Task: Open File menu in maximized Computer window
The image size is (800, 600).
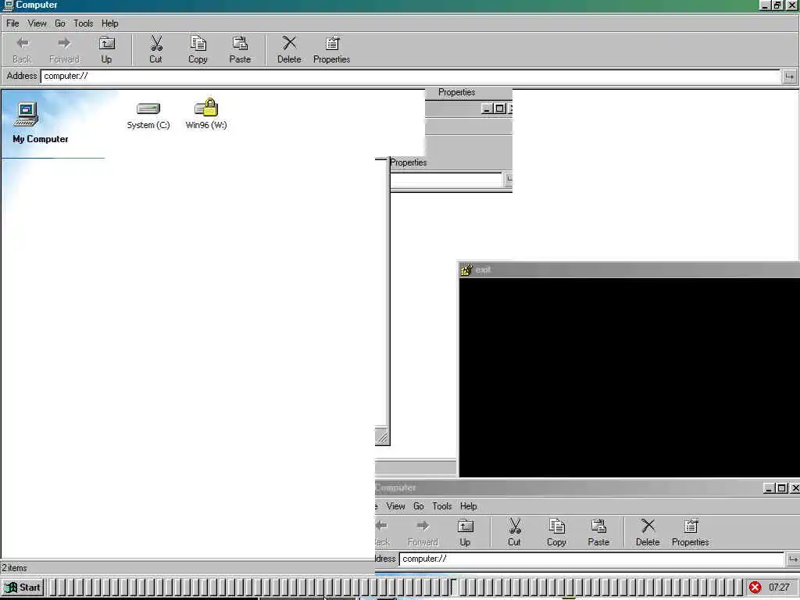Action: tap(12, 23)
